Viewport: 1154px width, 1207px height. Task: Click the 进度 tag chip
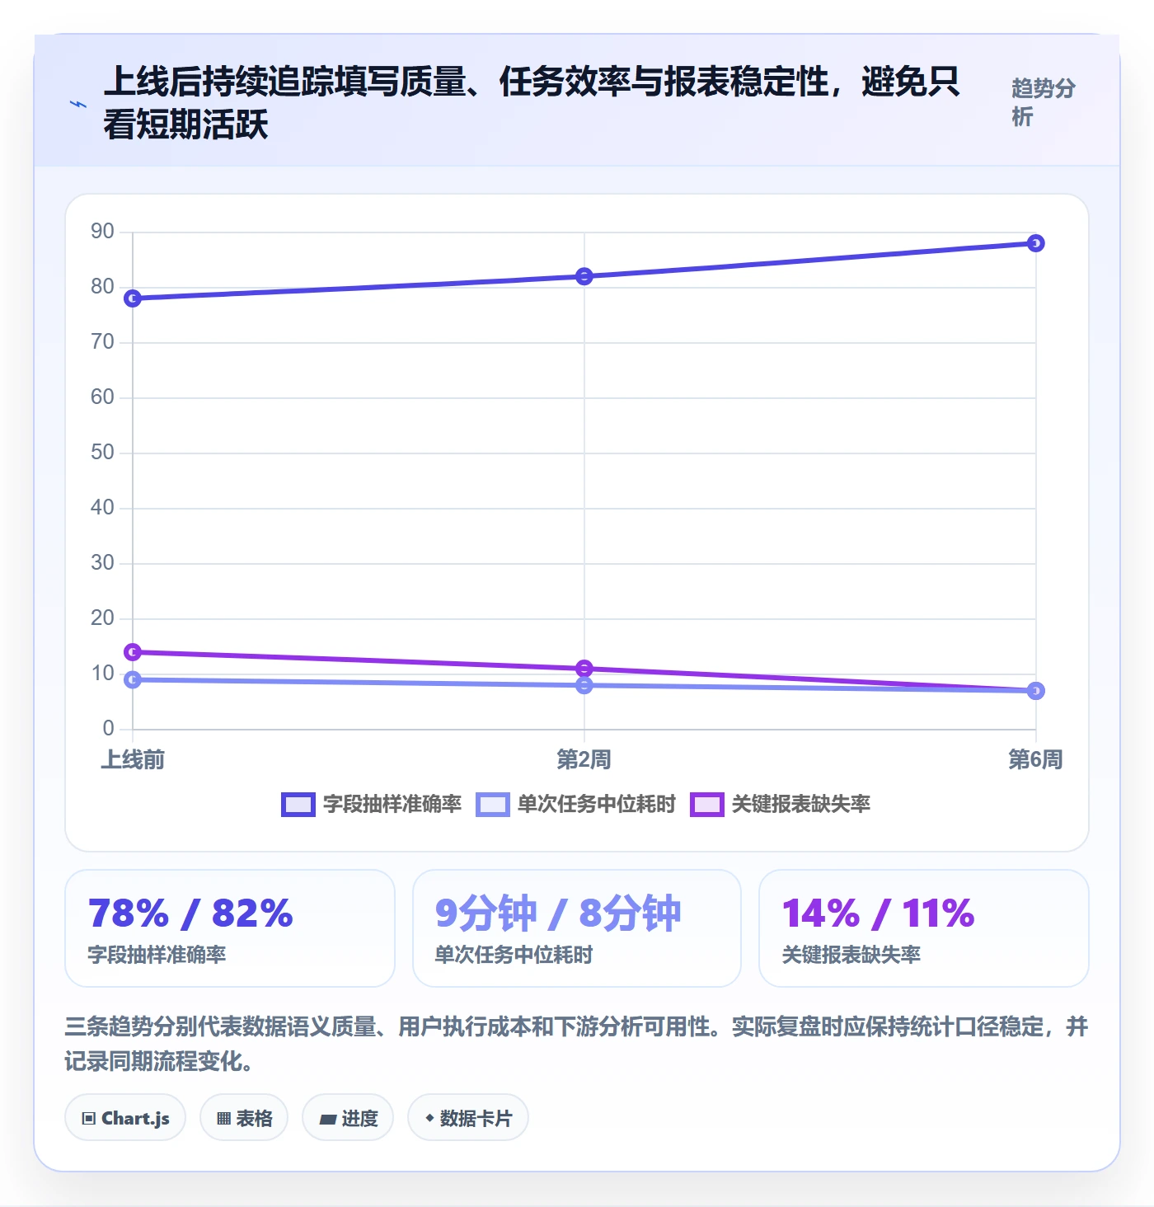click(348, 1118)
